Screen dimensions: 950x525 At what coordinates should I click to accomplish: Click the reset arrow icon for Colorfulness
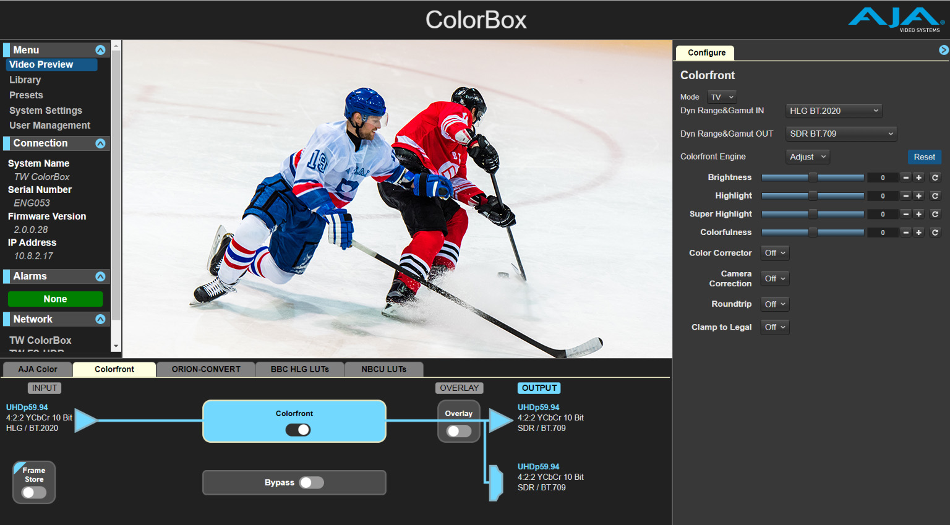[935, 232]
